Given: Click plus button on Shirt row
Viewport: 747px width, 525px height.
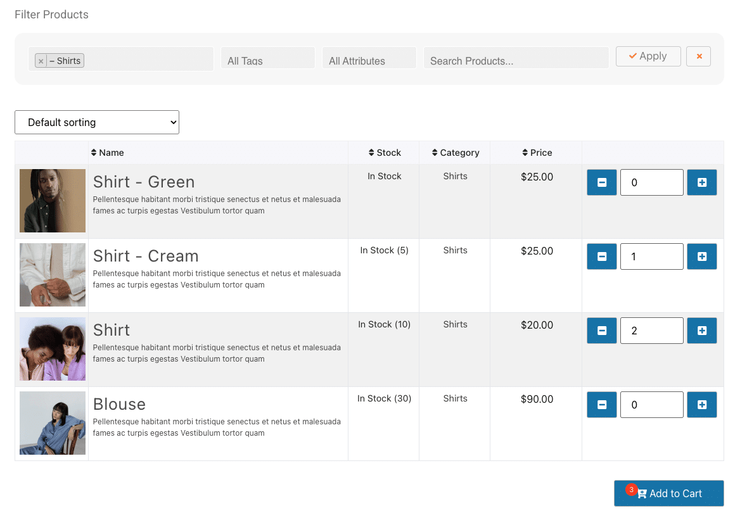Looking at the screenshot, I should (701, 331).
